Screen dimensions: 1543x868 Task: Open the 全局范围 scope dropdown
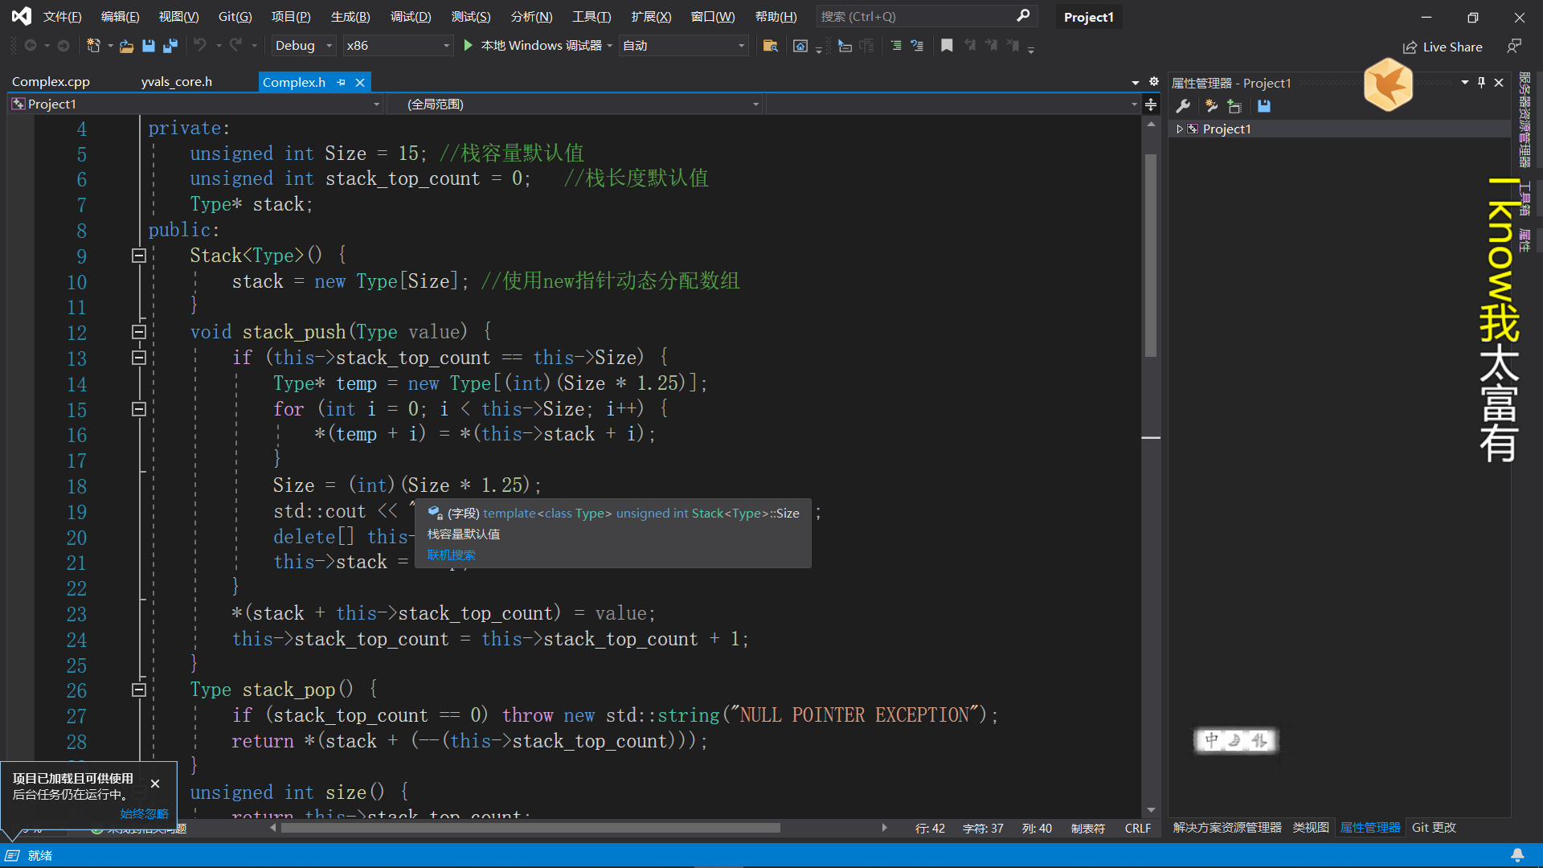pyautogui.click(x=574, y=104)
